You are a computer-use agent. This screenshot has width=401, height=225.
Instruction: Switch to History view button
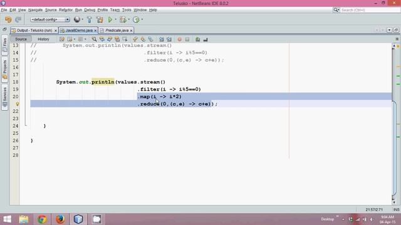[x=43, y=39]
